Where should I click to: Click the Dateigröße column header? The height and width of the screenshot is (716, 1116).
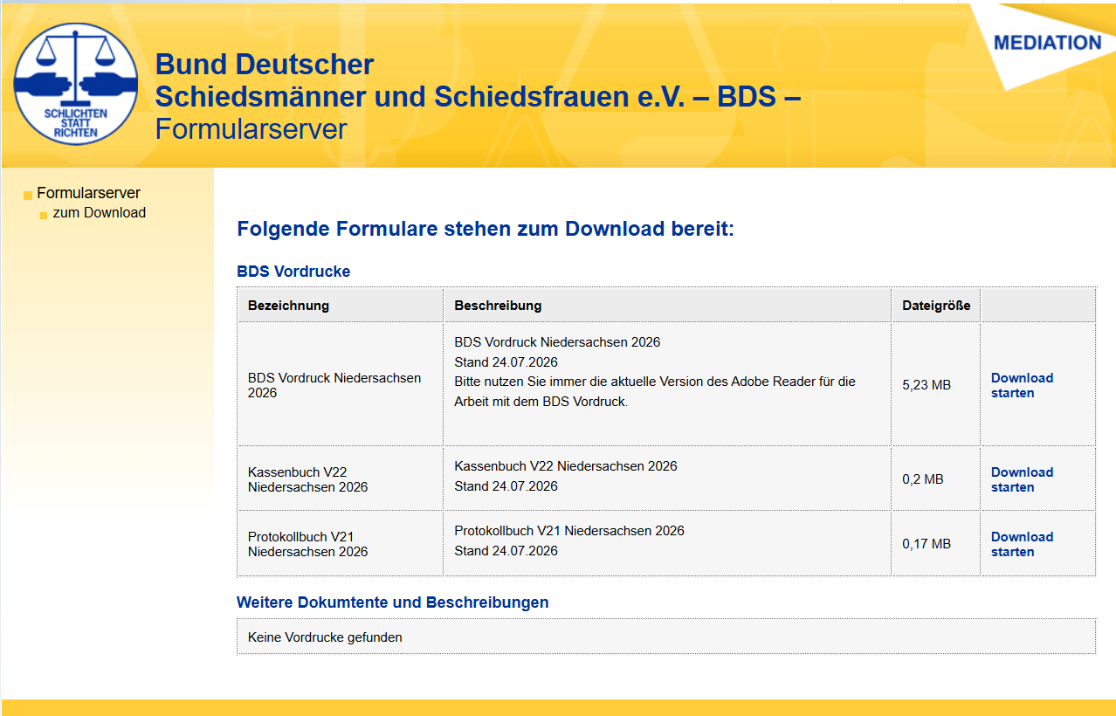(x=936, y=306)
